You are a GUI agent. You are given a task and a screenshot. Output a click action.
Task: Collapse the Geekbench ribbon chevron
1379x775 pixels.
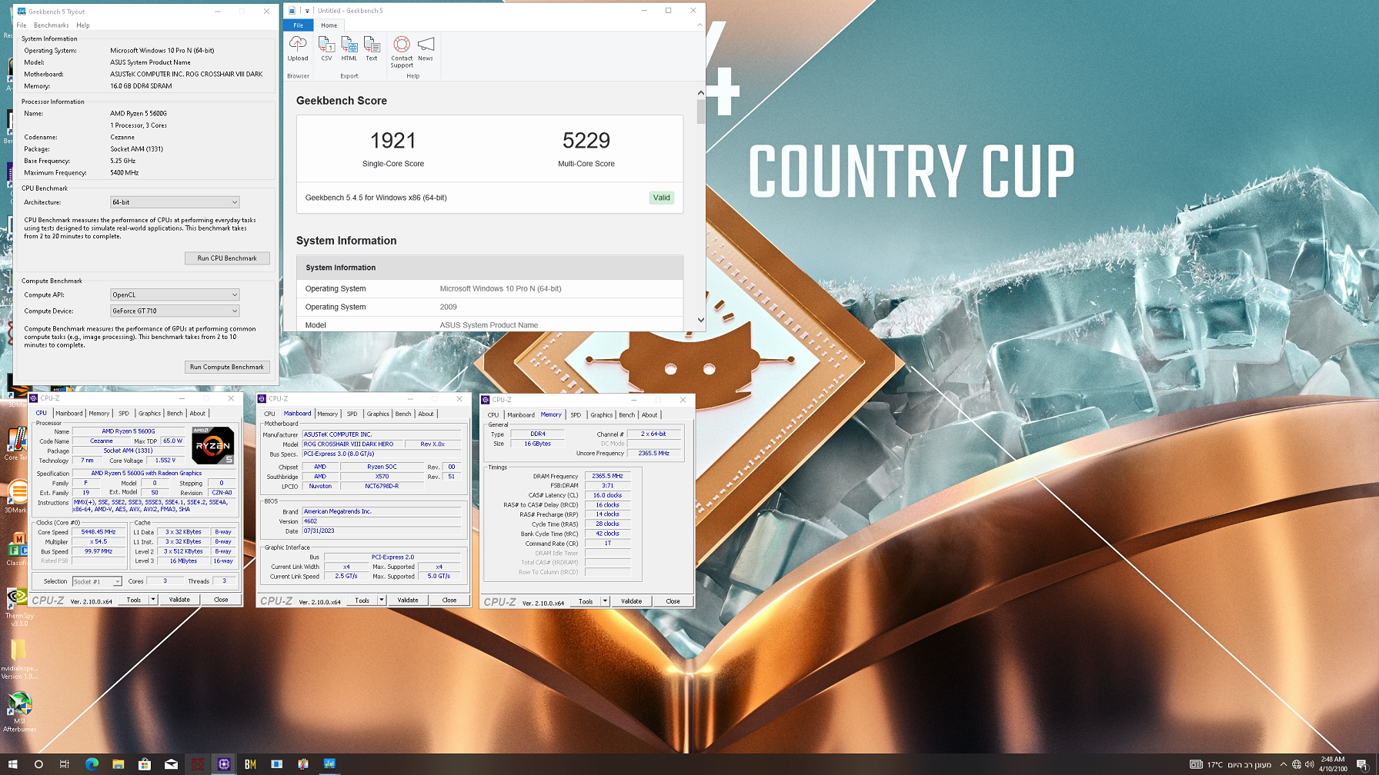[x=699, y=25]
